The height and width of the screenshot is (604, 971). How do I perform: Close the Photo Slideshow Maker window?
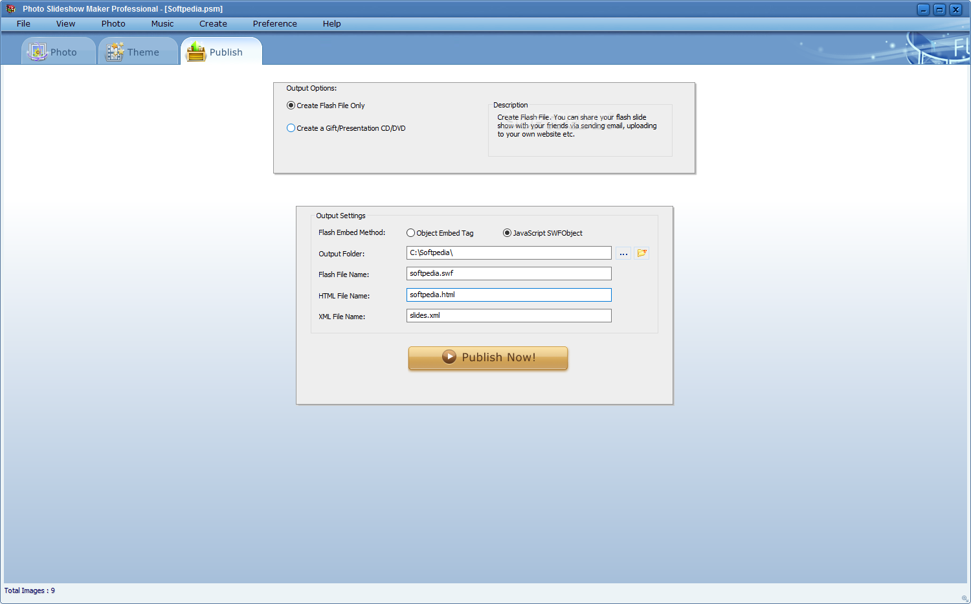coord(955,9)
